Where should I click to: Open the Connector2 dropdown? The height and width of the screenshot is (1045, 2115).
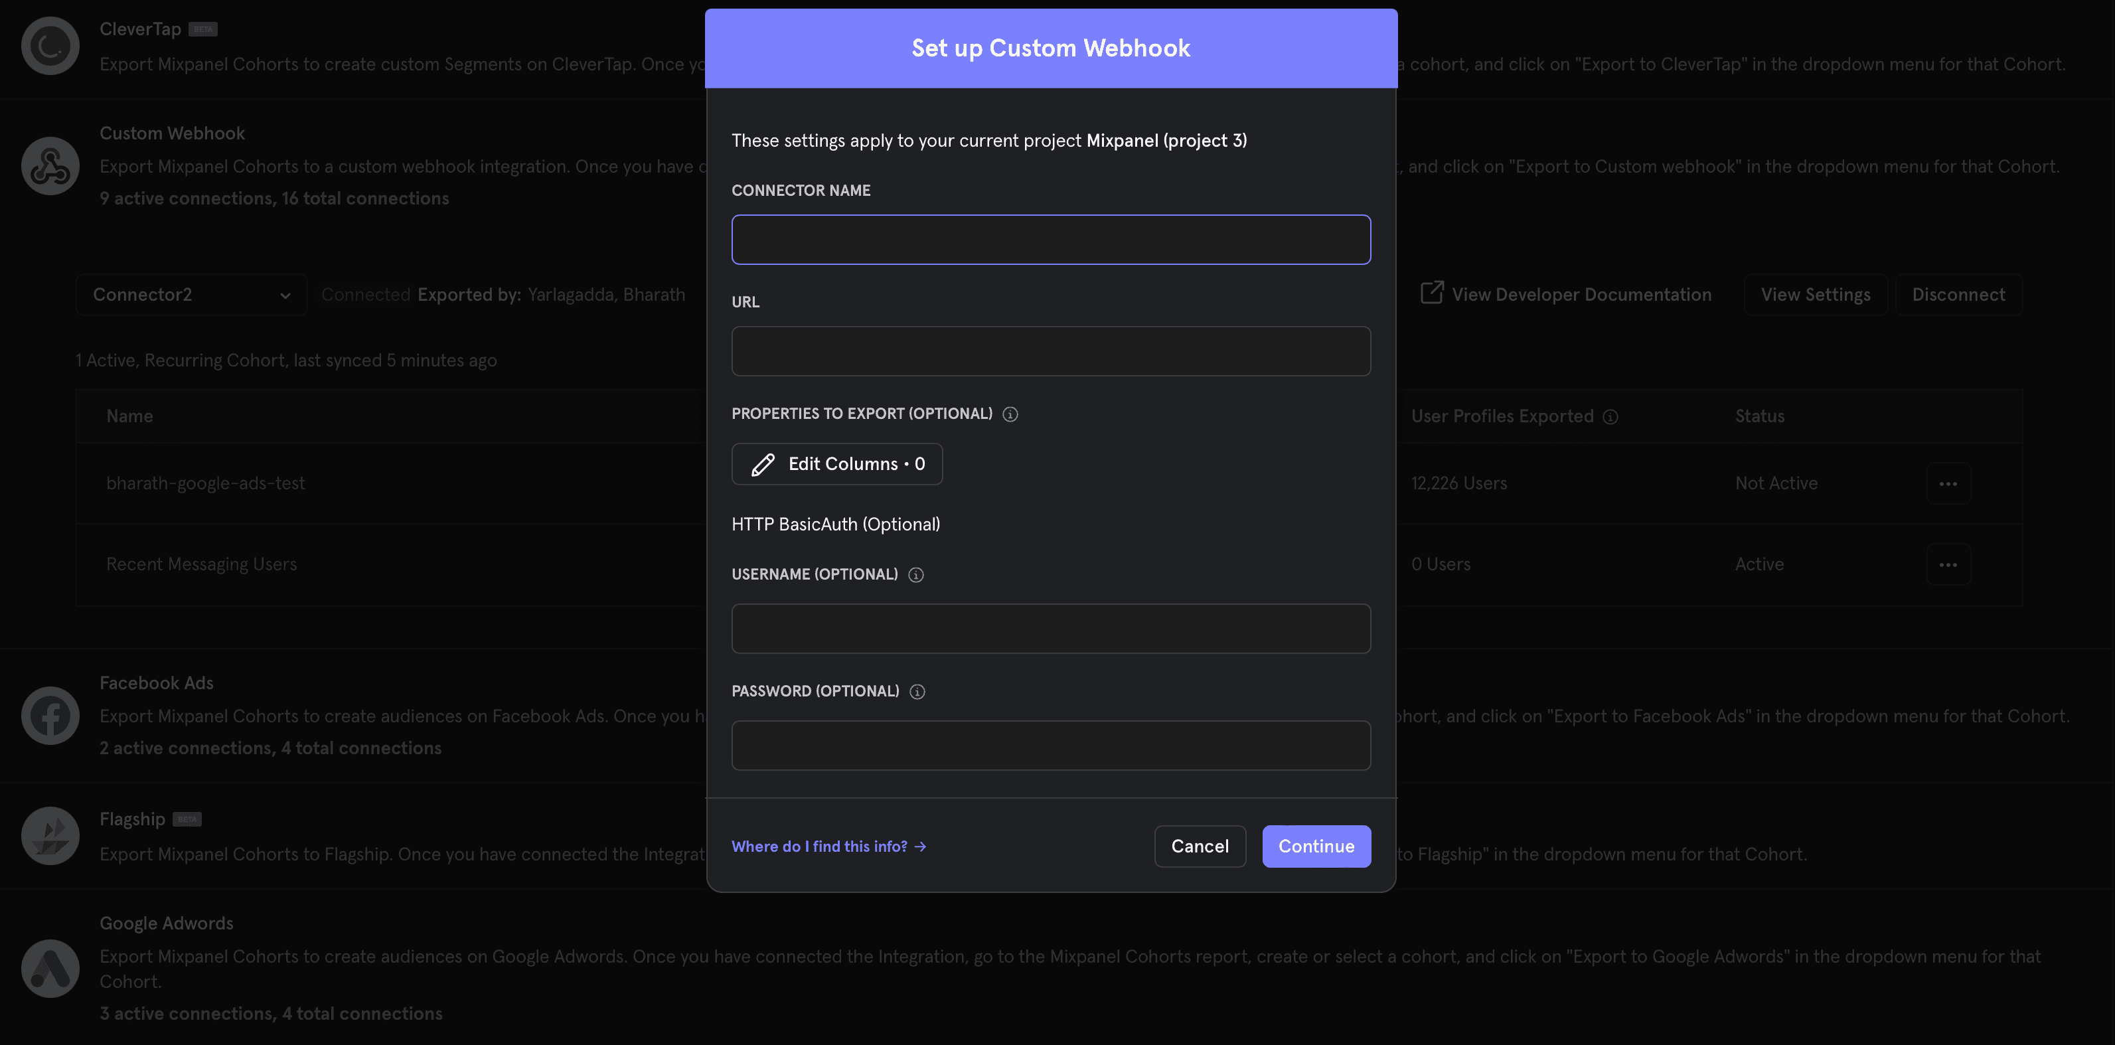pyautogui.click(x=190, y=294)
